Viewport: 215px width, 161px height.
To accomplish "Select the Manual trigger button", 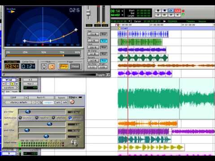I will 75,66.
